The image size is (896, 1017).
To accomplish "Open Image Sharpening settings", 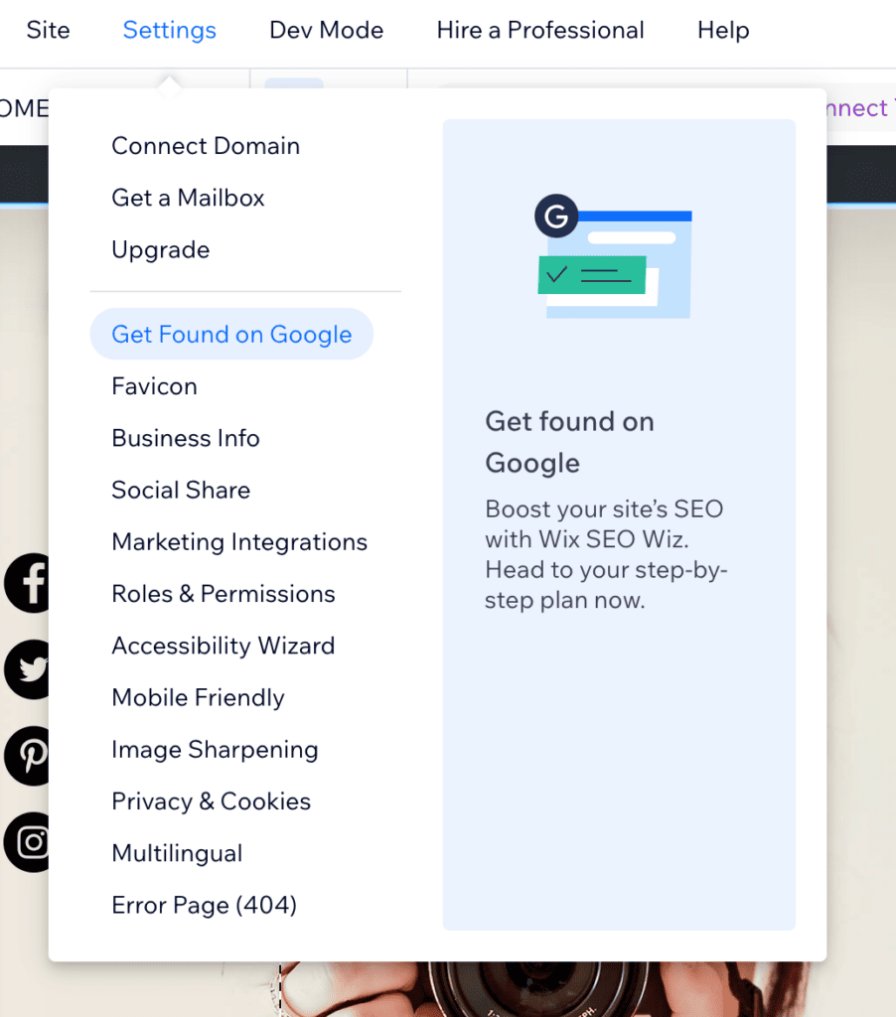I will pyautogui.click(x=215, y=750).
